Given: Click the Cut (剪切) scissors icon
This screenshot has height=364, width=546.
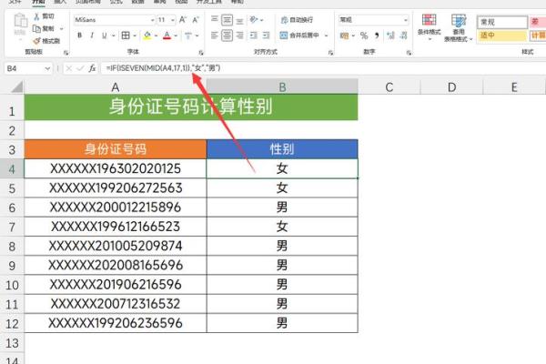Looking at the screenshot, I should [36, 16].
